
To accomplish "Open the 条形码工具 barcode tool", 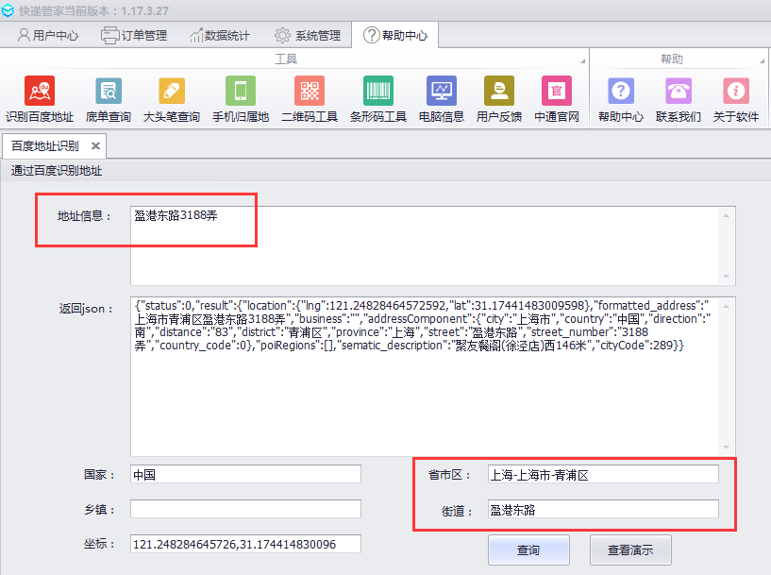I will click(377, 92).
